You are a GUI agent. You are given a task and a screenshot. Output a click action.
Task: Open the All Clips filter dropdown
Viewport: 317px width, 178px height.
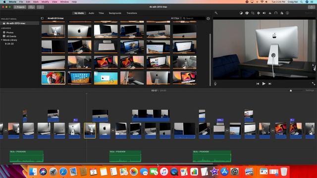176,18
